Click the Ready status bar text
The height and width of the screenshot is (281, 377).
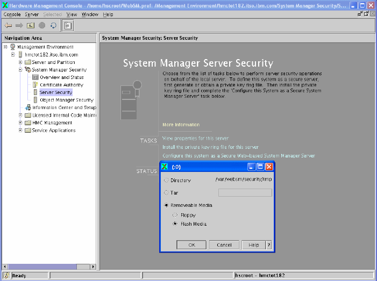coord(19,276)
